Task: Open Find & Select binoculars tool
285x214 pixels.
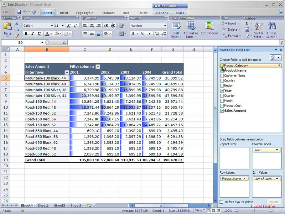Action: click(272, 26)
